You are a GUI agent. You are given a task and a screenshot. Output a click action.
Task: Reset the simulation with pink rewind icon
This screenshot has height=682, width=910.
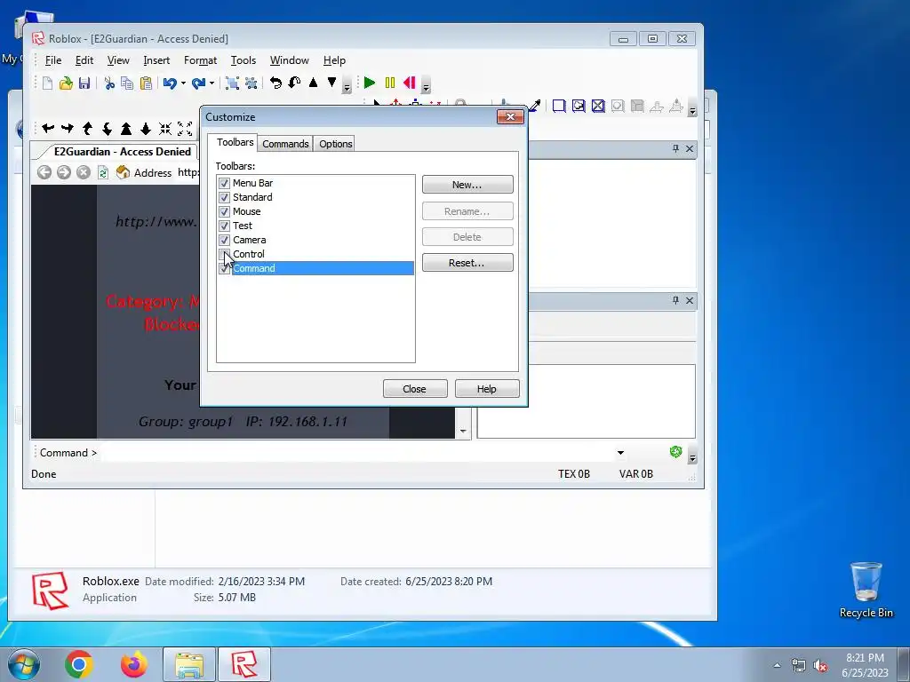click(x=409, y=83)
